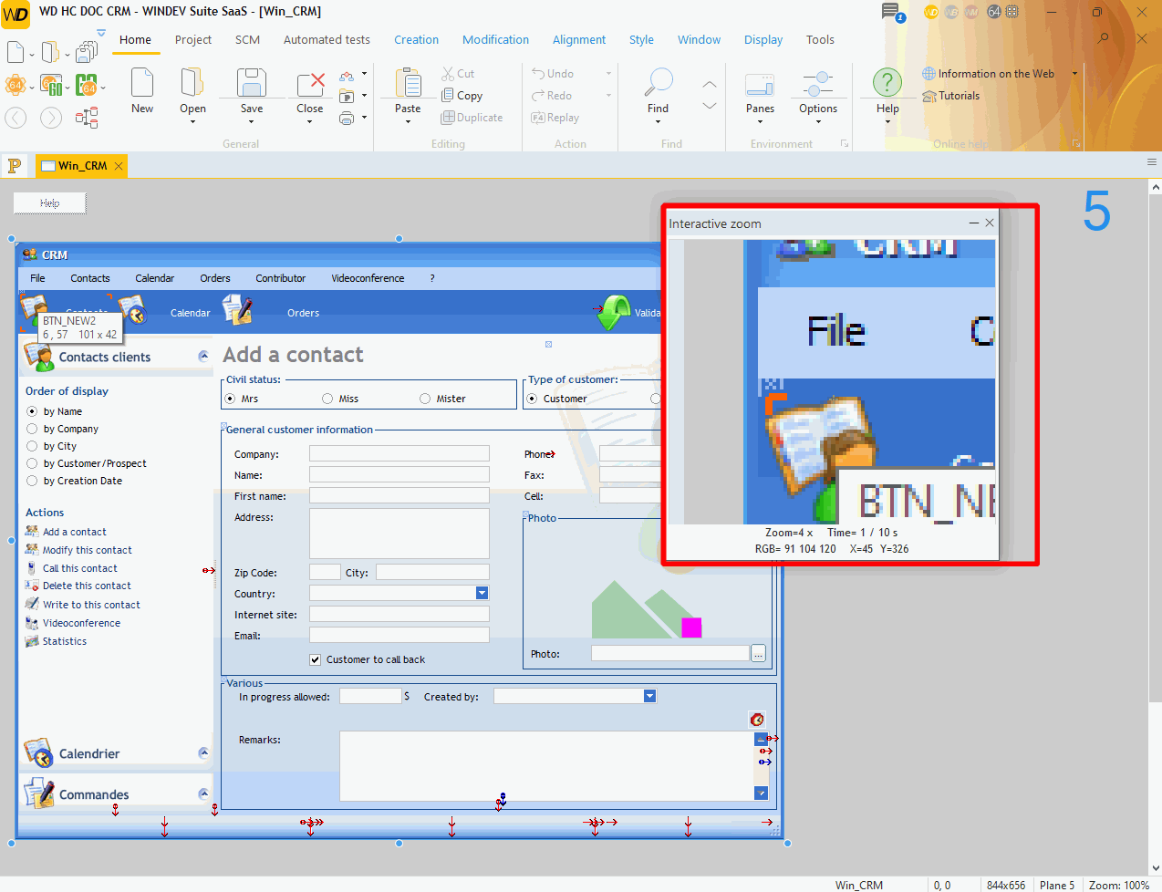
Task: Open the Created by combo box dropdown
Action: click(650, 696)
